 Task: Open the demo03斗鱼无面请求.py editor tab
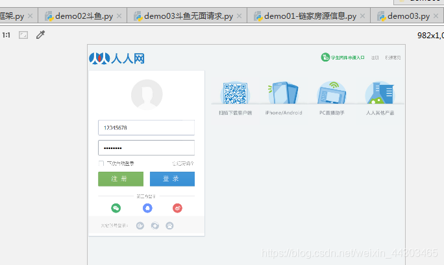click(188, 16)
